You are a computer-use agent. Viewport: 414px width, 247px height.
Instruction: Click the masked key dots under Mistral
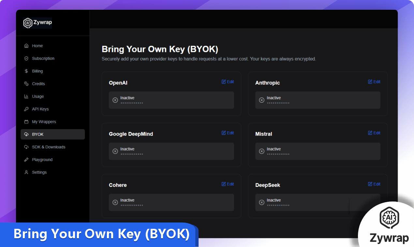coord(278,154)
